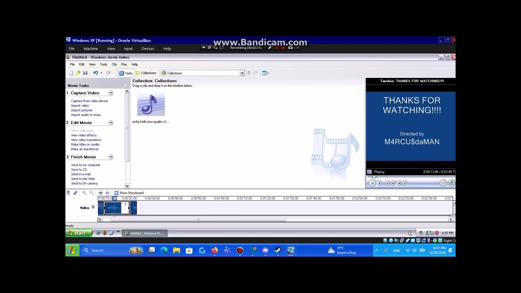The image size is (521, 293).
Task: Click Import audio or music link
Action: click(86, 115)
